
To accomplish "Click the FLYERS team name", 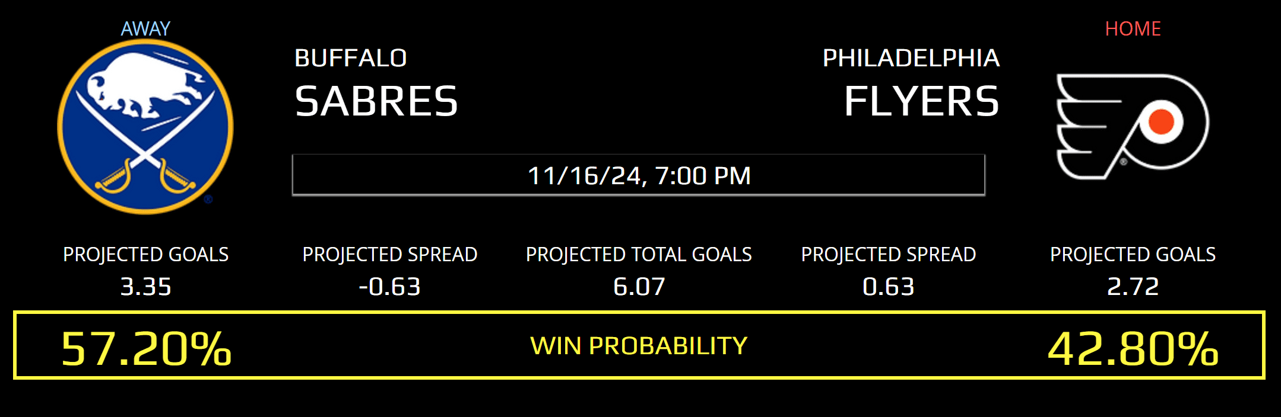I will [921, 101].
